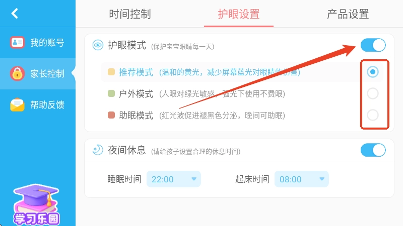This screenshot has height=226, width=403.
Task: Select the 推荐模式 radio button
Action: coord(373,72)
